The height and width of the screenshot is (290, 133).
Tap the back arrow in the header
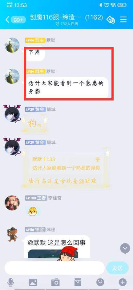click(7, 19)
